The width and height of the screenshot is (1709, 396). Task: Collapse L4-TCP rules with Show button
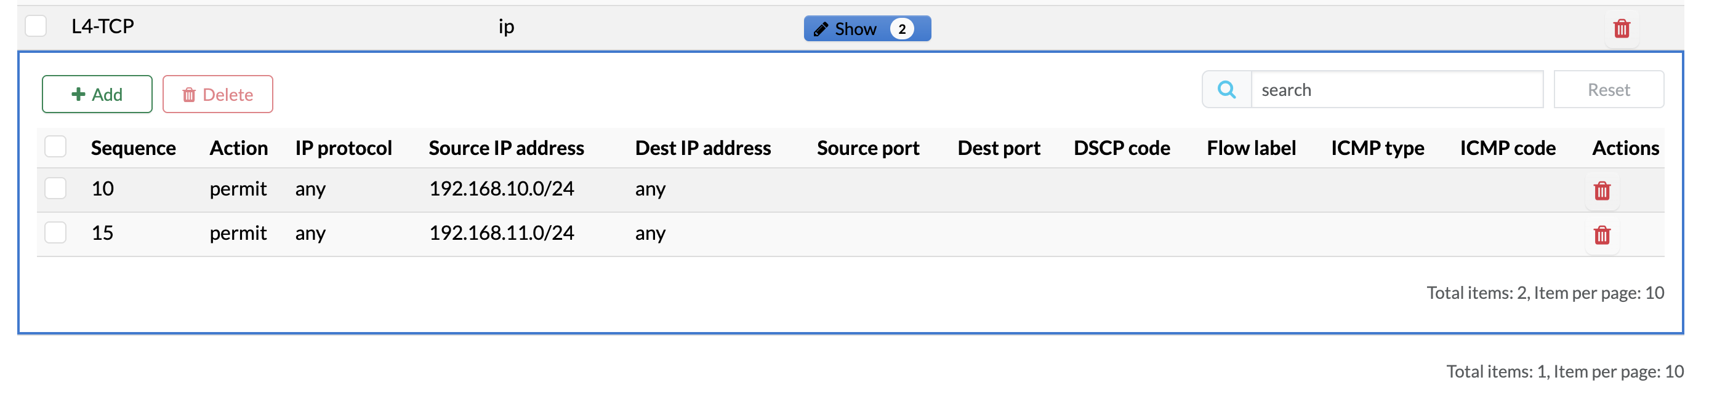[855, 29]
